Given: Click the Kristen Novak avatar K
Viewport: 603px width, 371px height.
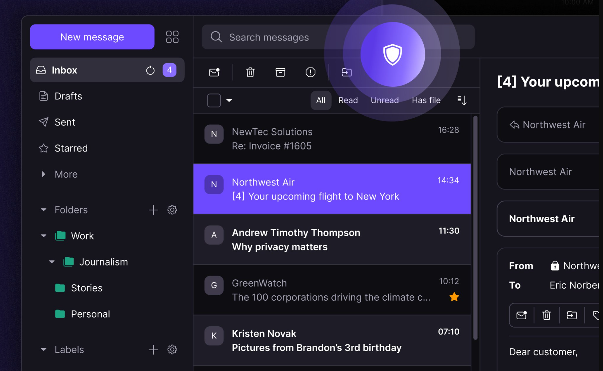Looking at the screenshot, I should [214, 336].
